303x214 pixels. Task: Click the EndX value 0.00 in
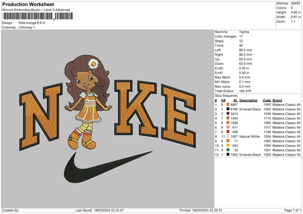point(244,68)
